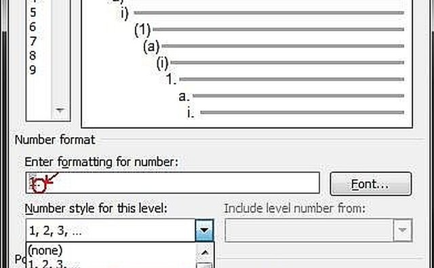This screenshot has height=268, width=434.
Task: Click the 1, 2, 3, ... number style combo box
Action: (119, 230)
